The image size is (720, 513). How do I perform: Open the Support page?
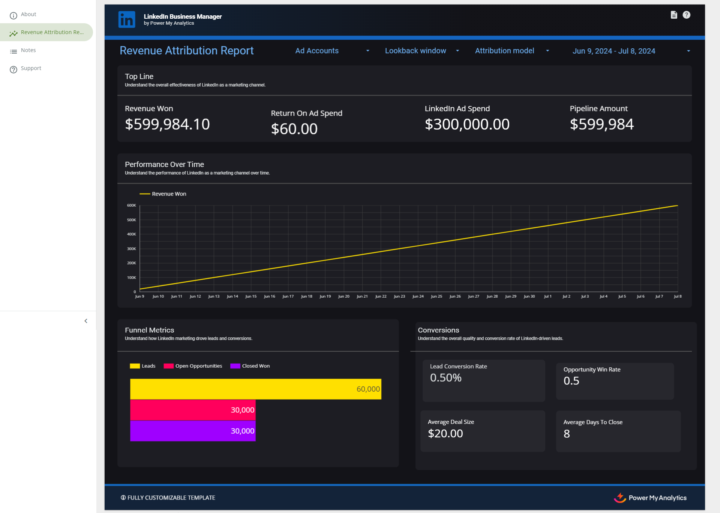pyautogui.click(x=46, y=68)
